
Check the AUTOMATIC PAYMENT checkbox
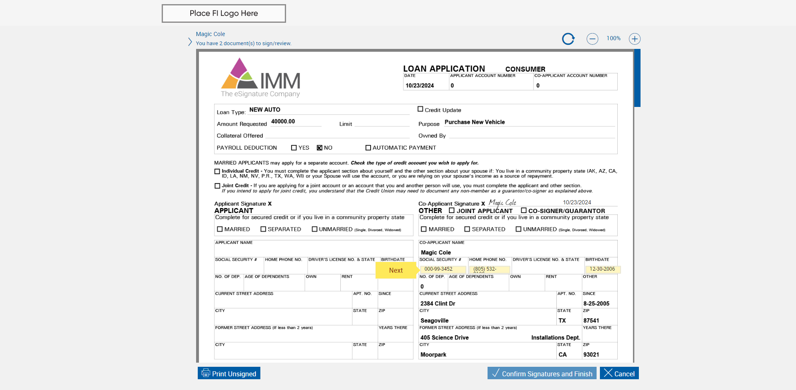tap(368, 148)
